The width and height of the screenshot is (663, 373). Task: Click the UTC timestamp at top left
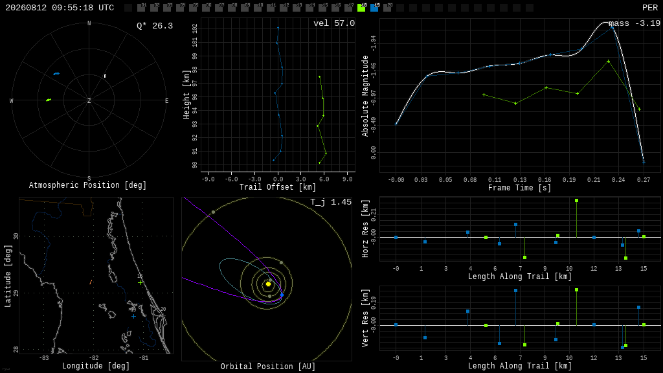coord(60,8)
